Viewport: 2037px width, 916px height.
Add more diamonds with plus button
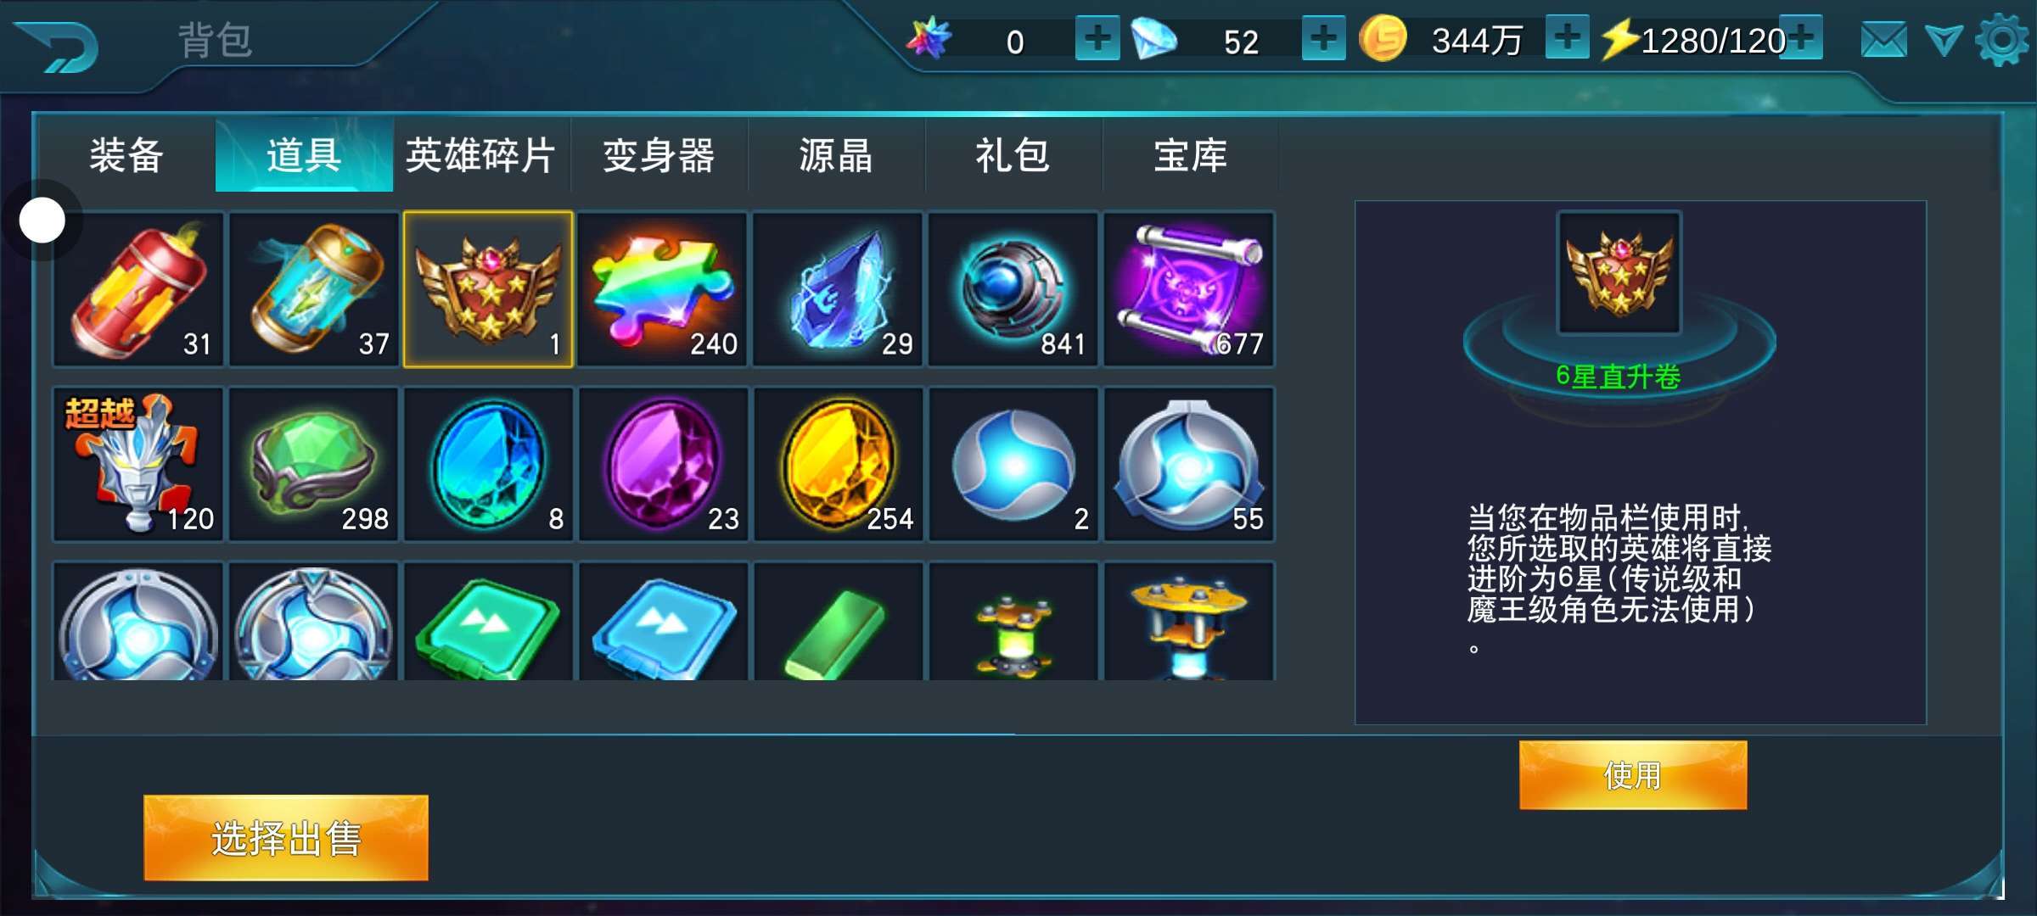(x=1323, y=38)
